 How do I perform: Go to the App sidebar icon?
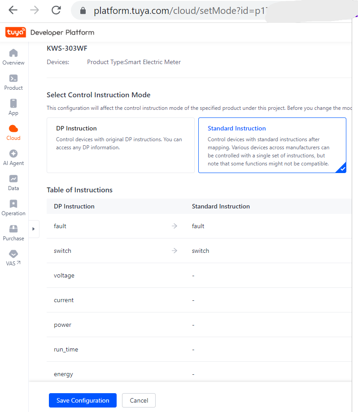[x=13, y=104]
